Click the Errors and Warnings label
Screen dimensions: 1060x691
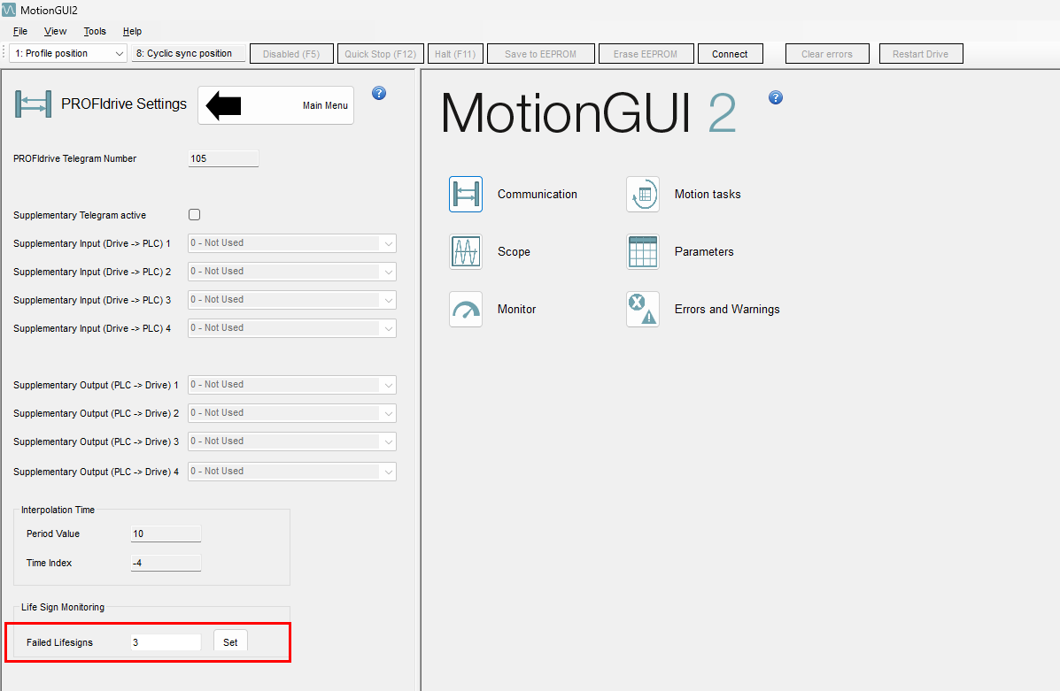[727, 310]
